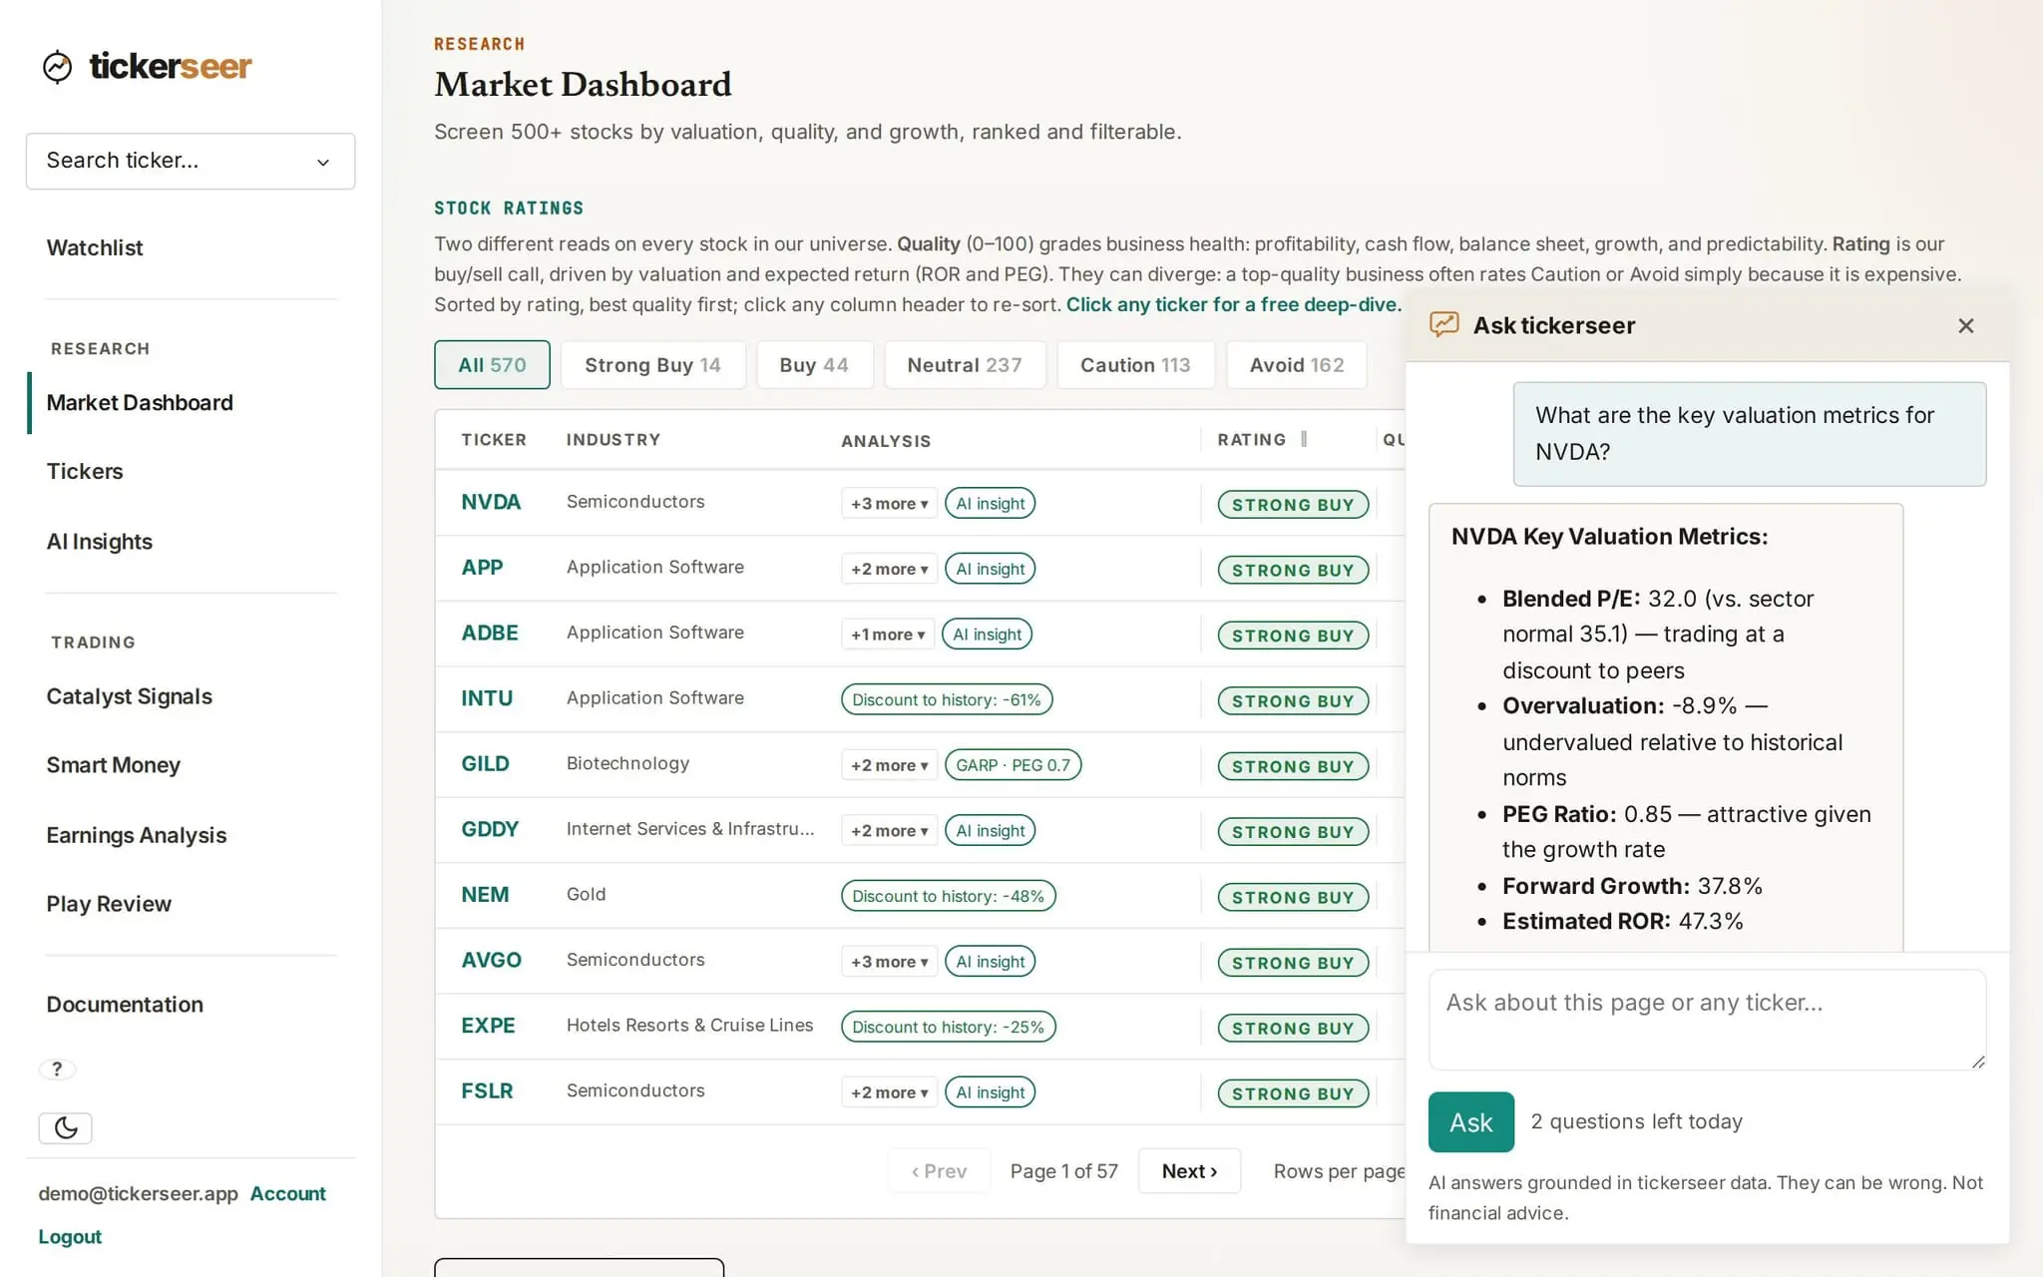
Task: Go to Tickers in the sidebar
Action: tap(85, 472)
